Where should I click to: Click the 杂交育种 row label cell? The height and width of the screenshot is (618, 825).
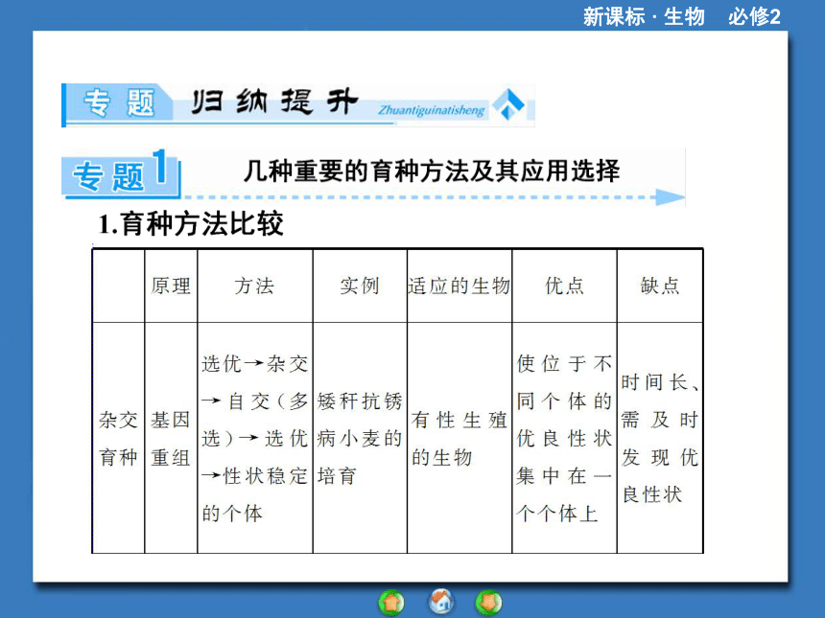click(118, 438)
